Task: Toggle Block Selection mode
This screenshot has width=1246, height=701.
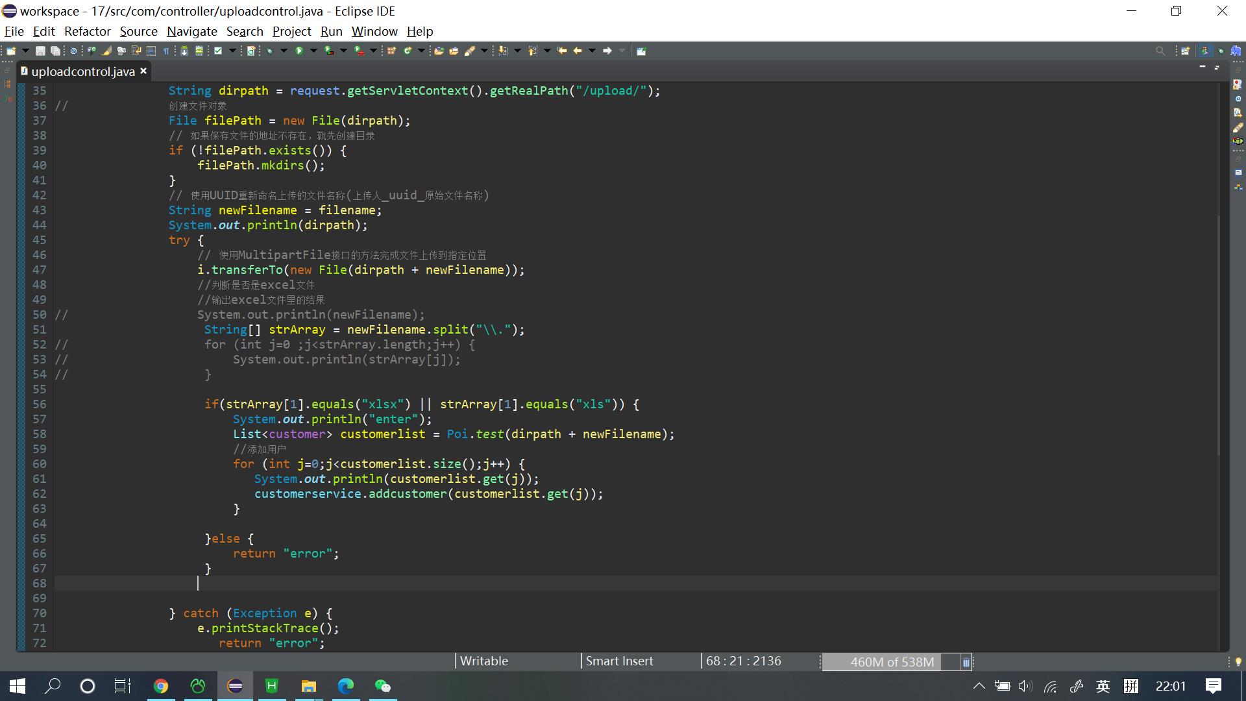Action: 151,51
